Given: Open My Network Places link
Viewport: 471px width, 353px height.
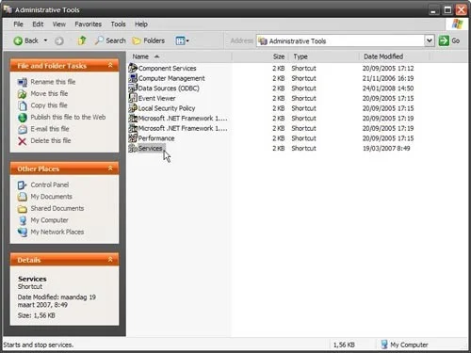Looking at the screenshot, I should pos(57,232).
